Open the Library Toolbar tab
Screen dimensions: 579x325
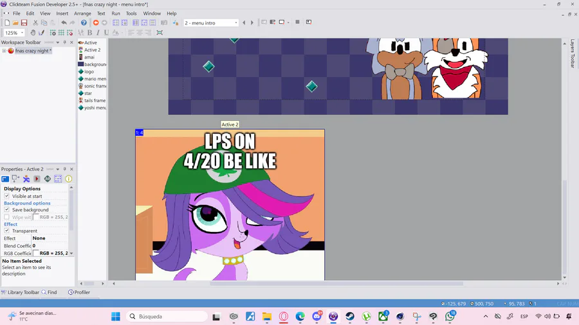pyautogui.click(x=20, y=292)
